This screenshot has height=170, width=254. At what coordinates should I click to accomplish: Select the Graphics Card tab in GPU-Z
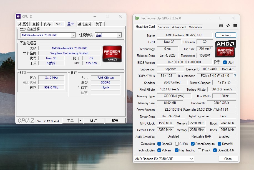click(145, 27)
